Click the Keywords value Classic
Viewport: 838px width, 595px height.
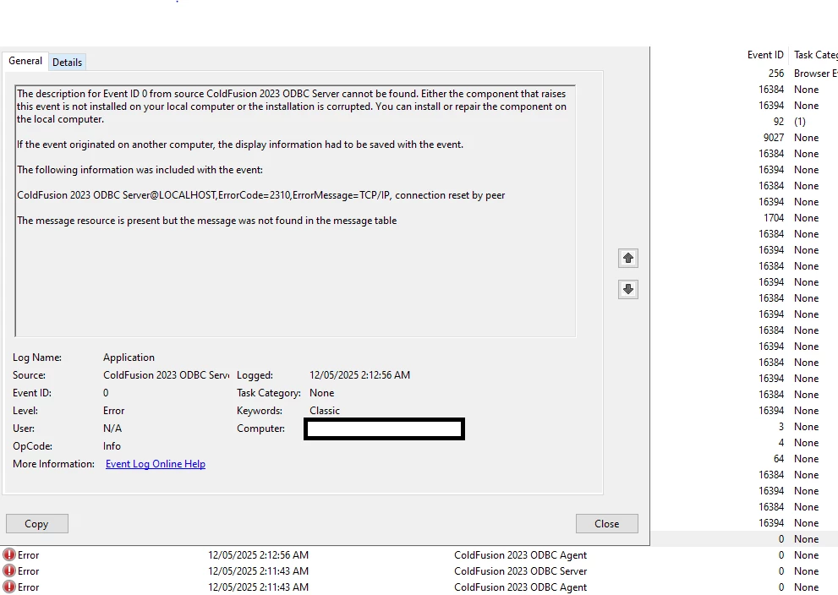coord(325,410)
